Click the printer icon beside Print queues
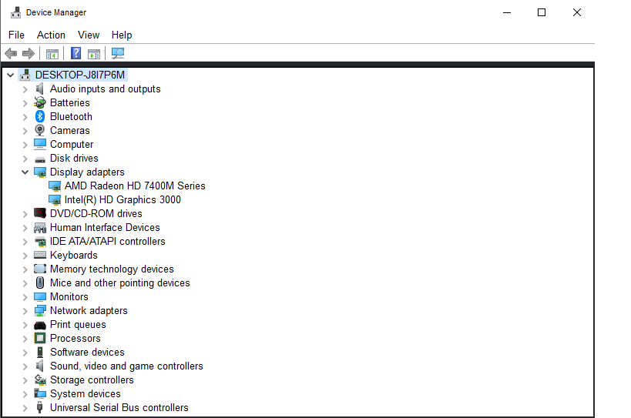 [40, 325]
